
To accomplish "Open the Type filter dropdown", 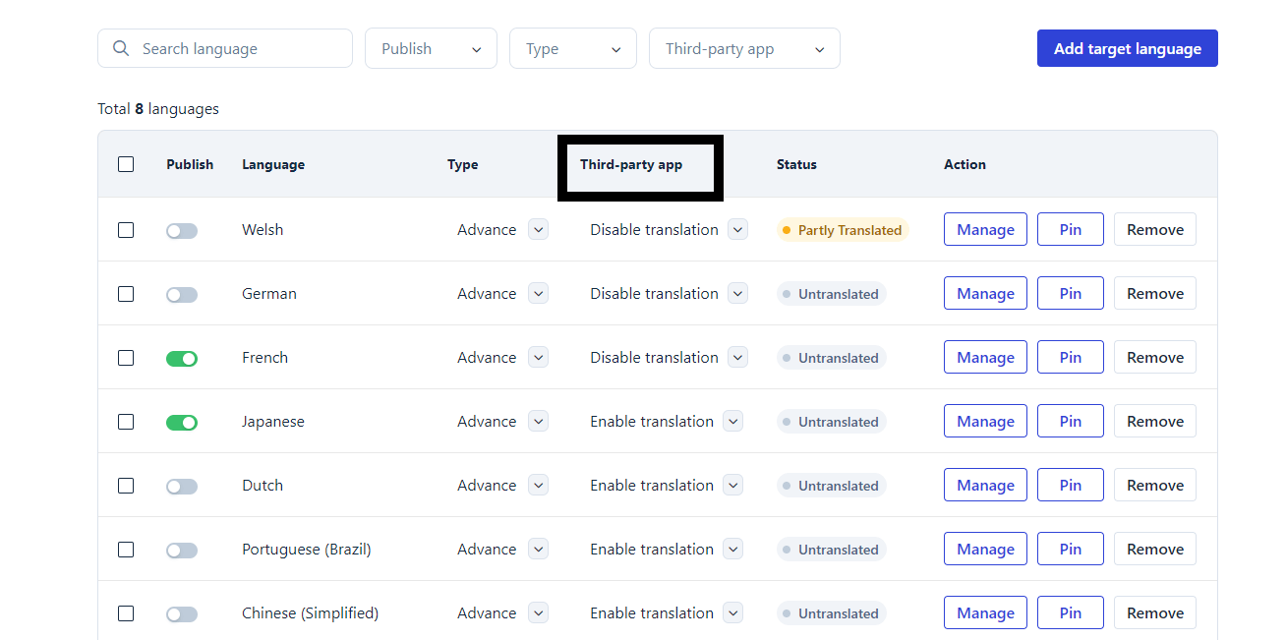I will coord(572,48).
